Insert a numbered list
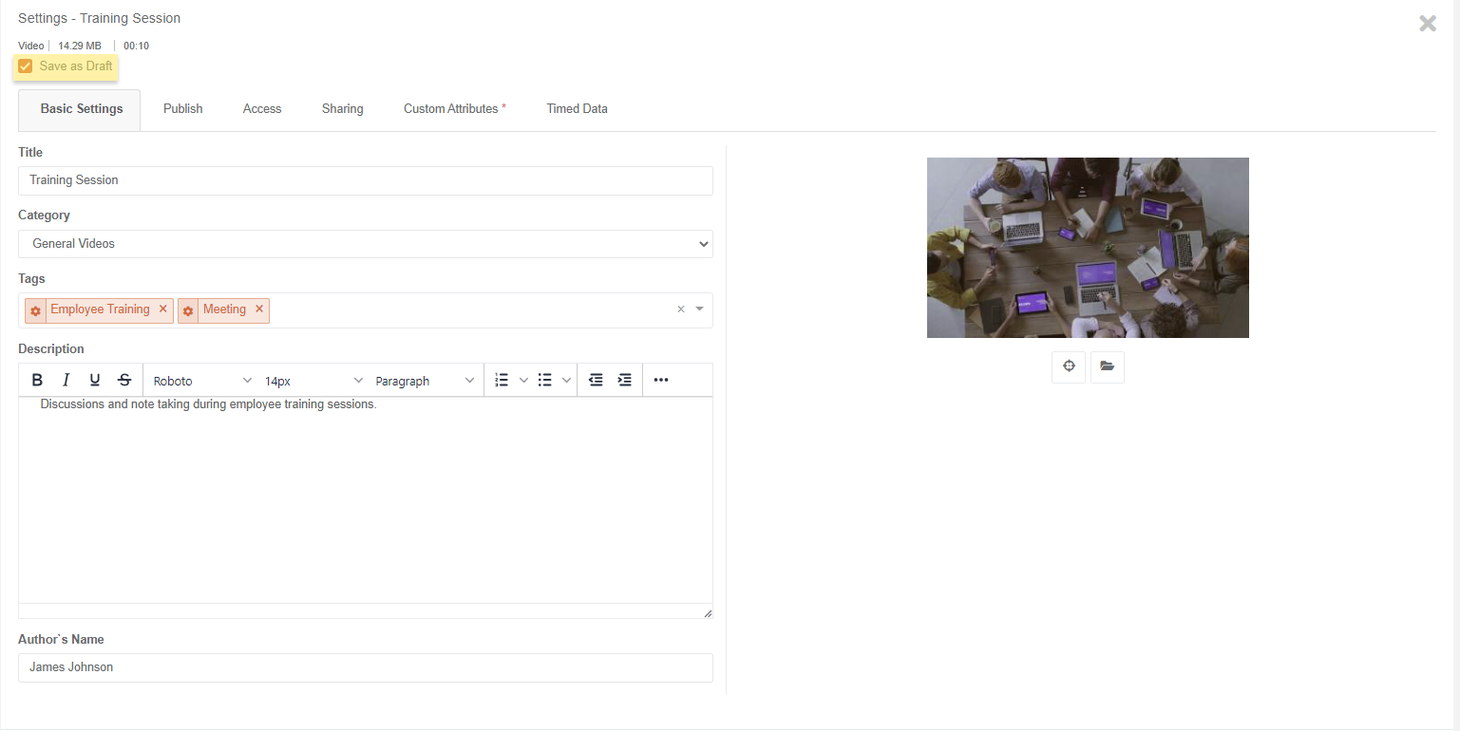1460x731 pixels. (x=502, y=381)
